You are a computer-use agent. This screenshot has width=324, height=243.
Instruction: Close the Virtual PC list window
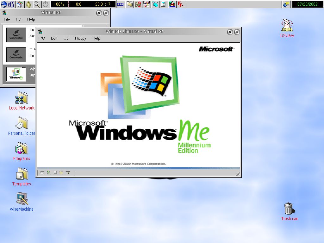[99, 13]
